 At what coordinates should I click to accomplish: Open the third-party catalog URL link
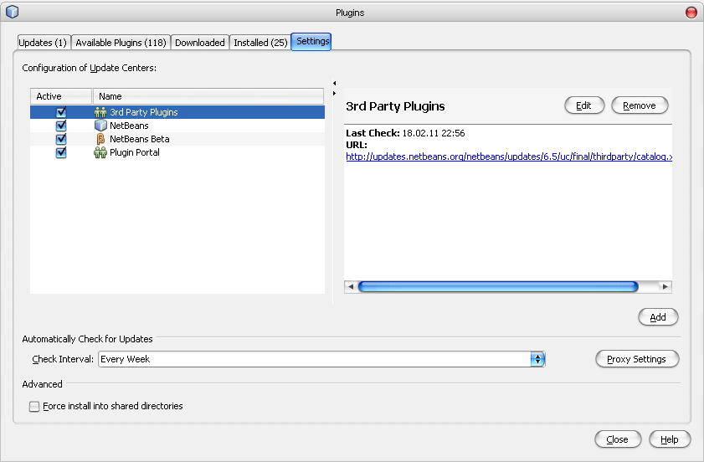[509, 157]
